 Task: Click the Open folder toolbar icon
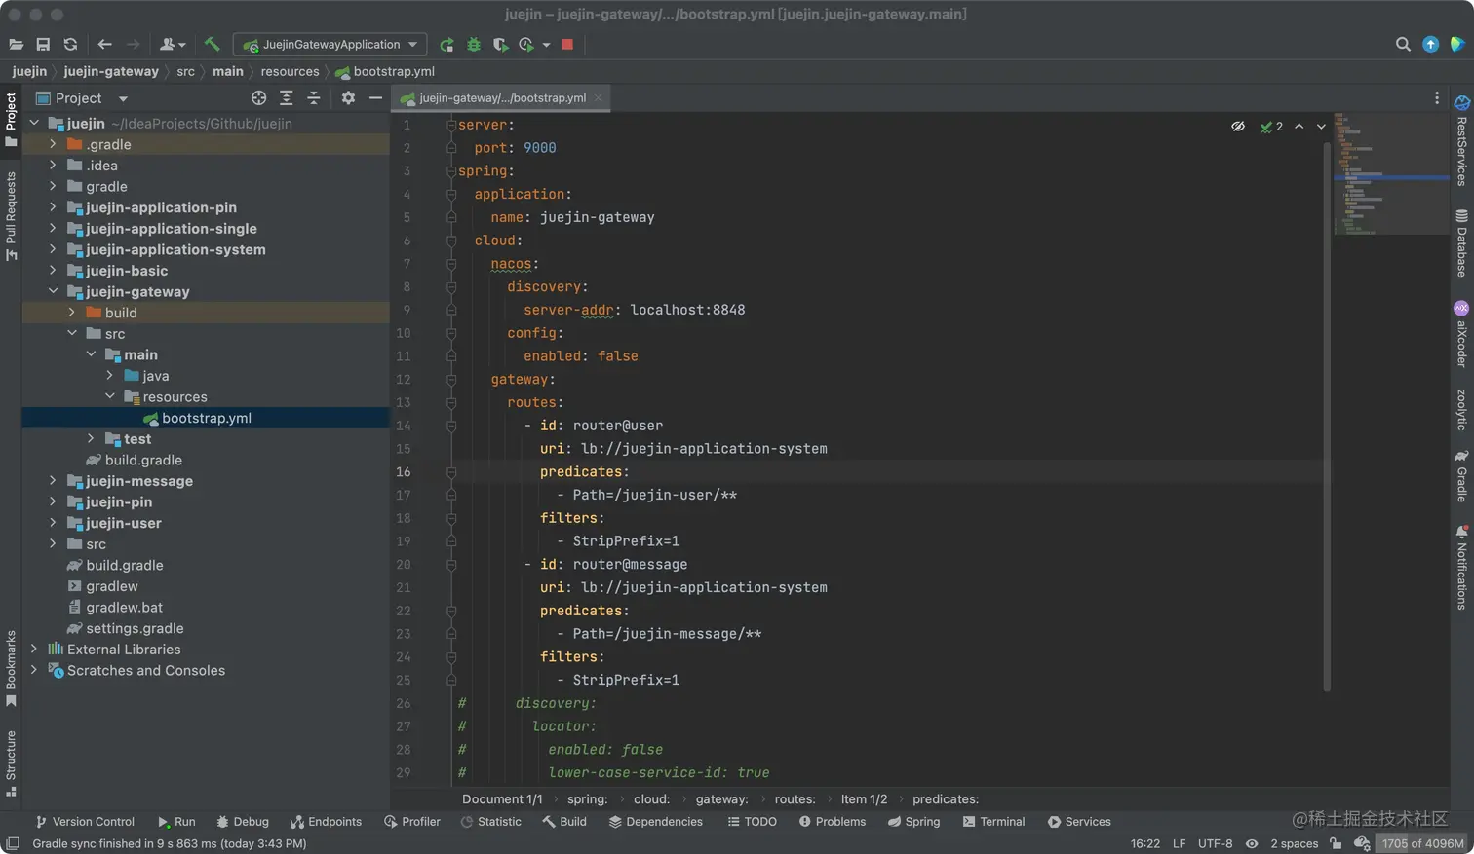tap(16, 45)
